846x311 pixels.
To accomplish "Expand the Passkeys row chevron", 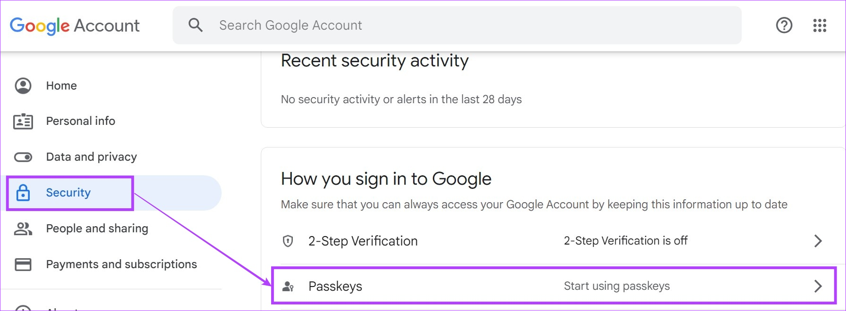I will 818,286.
